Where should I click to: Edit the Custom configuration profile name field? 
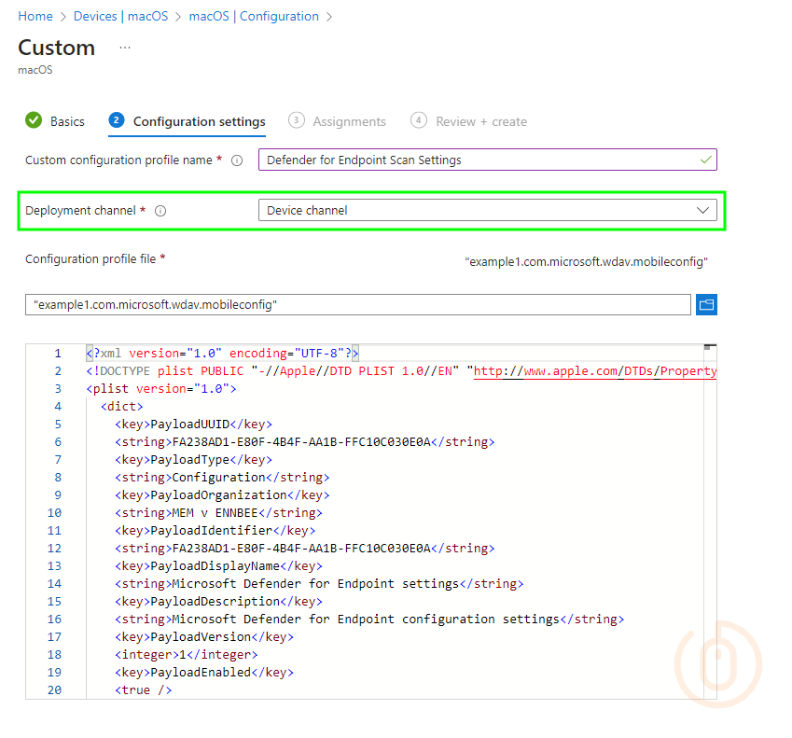point(488,160)
